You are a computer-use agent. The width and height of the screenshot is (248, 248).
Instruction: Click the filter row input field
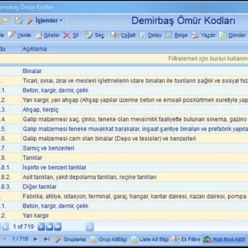(x=124, y=59)
